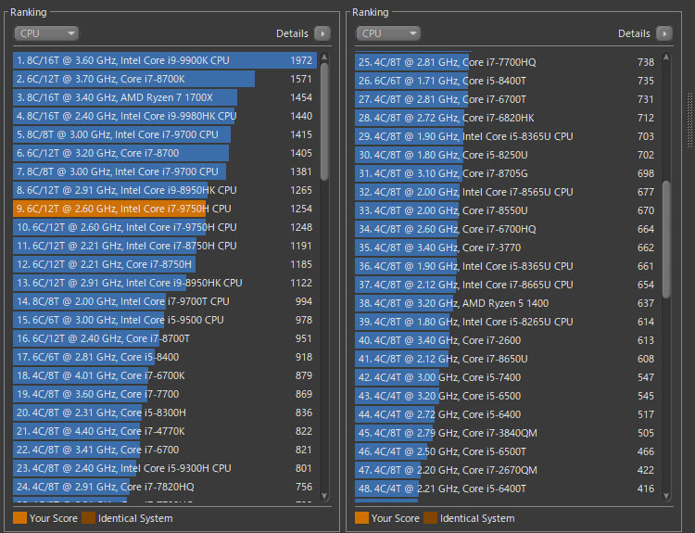
Task: Select the Core i5-6500 row scoring 545
Action: (507, 397)
